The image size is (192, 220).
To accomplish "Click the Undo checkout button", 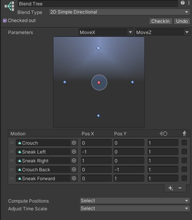I will 182,21.
